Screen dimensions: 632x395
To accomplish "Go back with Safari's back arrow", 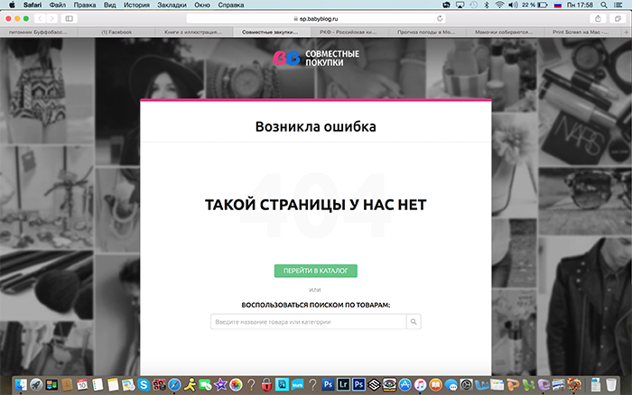I will (x=40, y=19).
